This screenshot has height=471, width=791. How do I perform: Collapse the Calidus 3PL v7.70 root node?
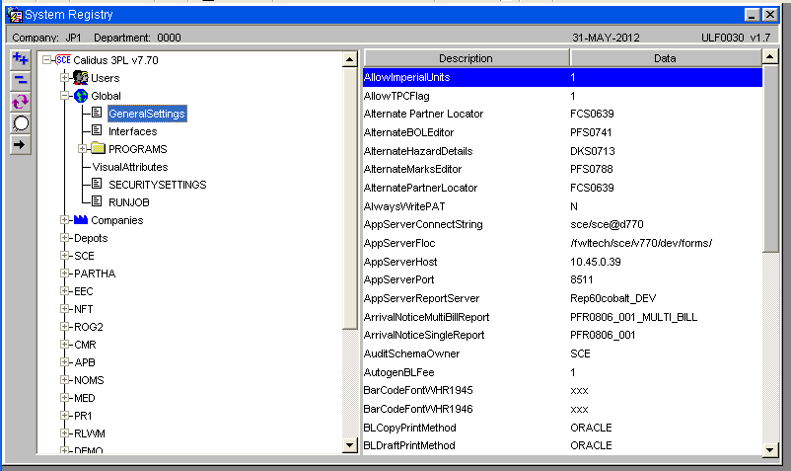coord(46,60)
